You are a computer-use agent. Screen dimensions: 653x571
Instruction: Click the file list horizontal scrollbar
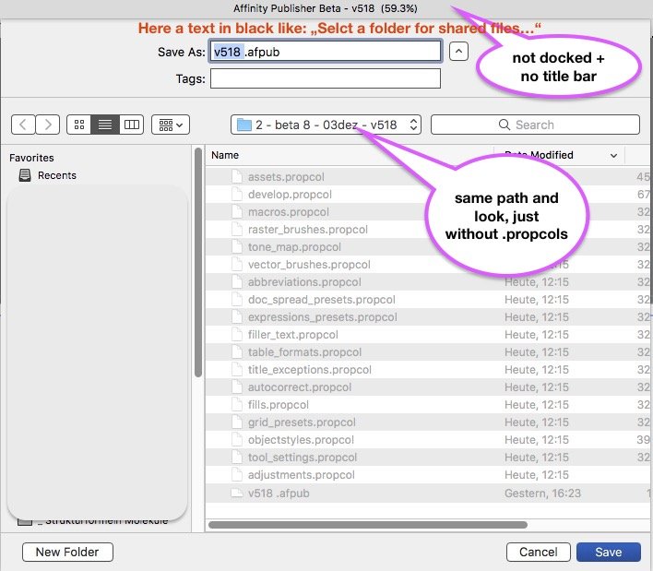368,525
